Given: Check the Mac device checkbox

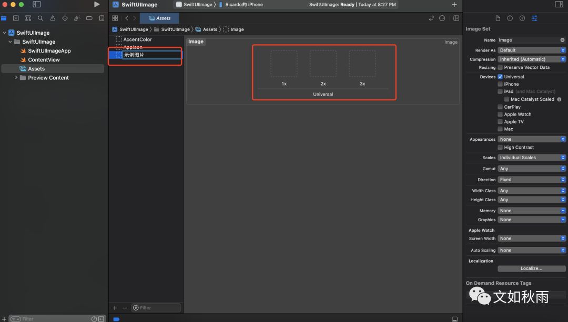Looking at the screenshot, I should 500,129.
